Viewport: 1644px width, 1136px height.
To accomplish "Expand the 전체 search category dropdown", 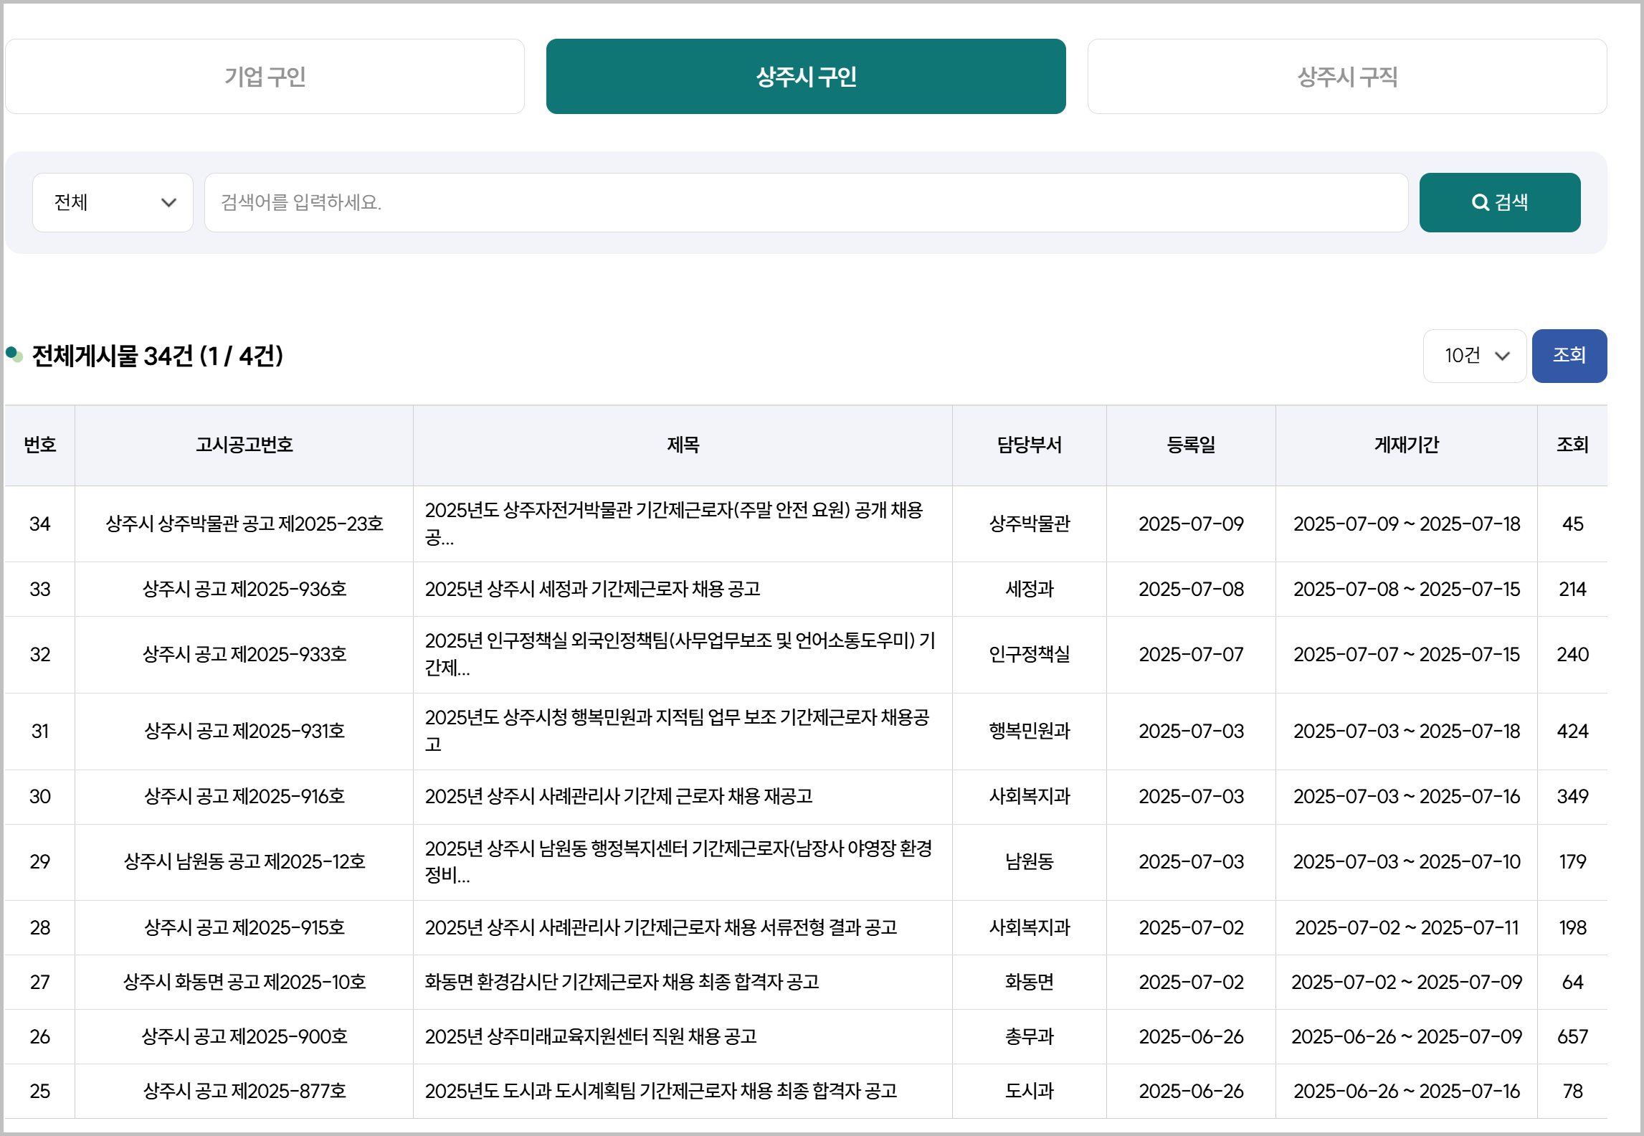I will 113,202.
